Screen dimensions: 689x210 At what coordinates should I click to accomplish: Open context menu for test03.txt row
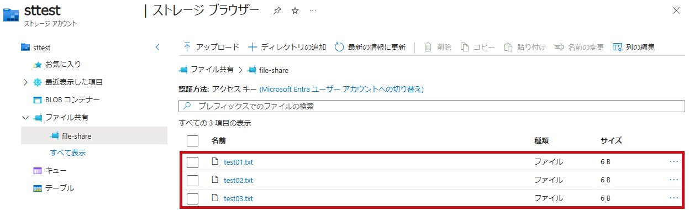(674, 198)
